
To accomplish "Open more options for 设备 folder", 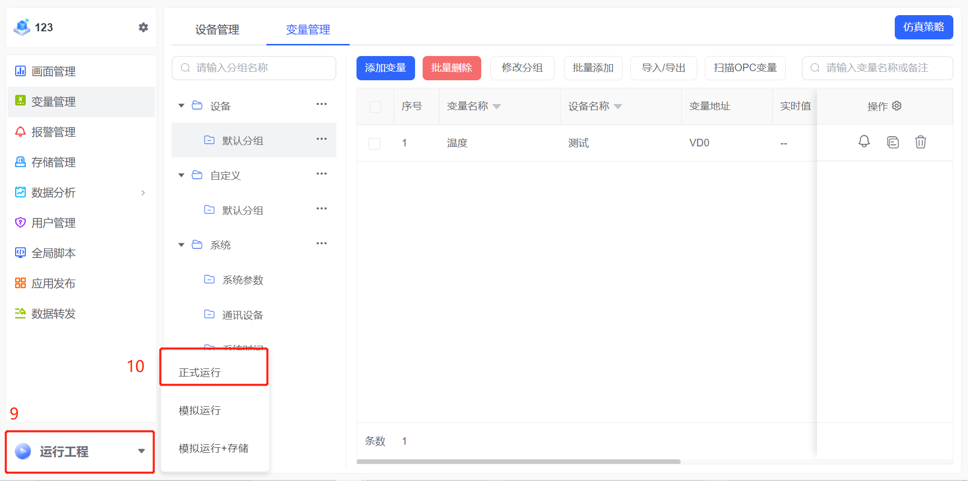I will click(x=322, y=104).
